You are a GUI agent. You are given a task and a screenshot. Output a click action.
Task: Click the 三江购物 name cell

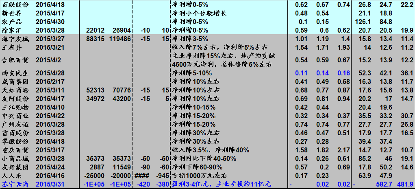pyautogui.click(x=15, y=107)
